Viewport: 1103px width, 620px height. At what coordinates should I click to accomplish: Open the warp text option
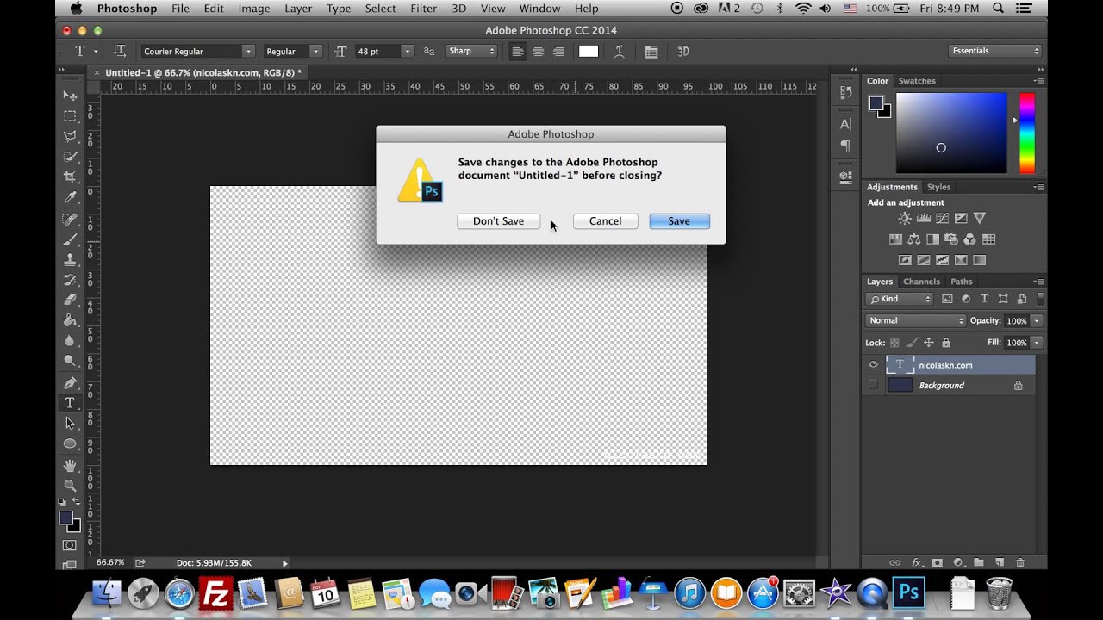[x=619, y=52]
